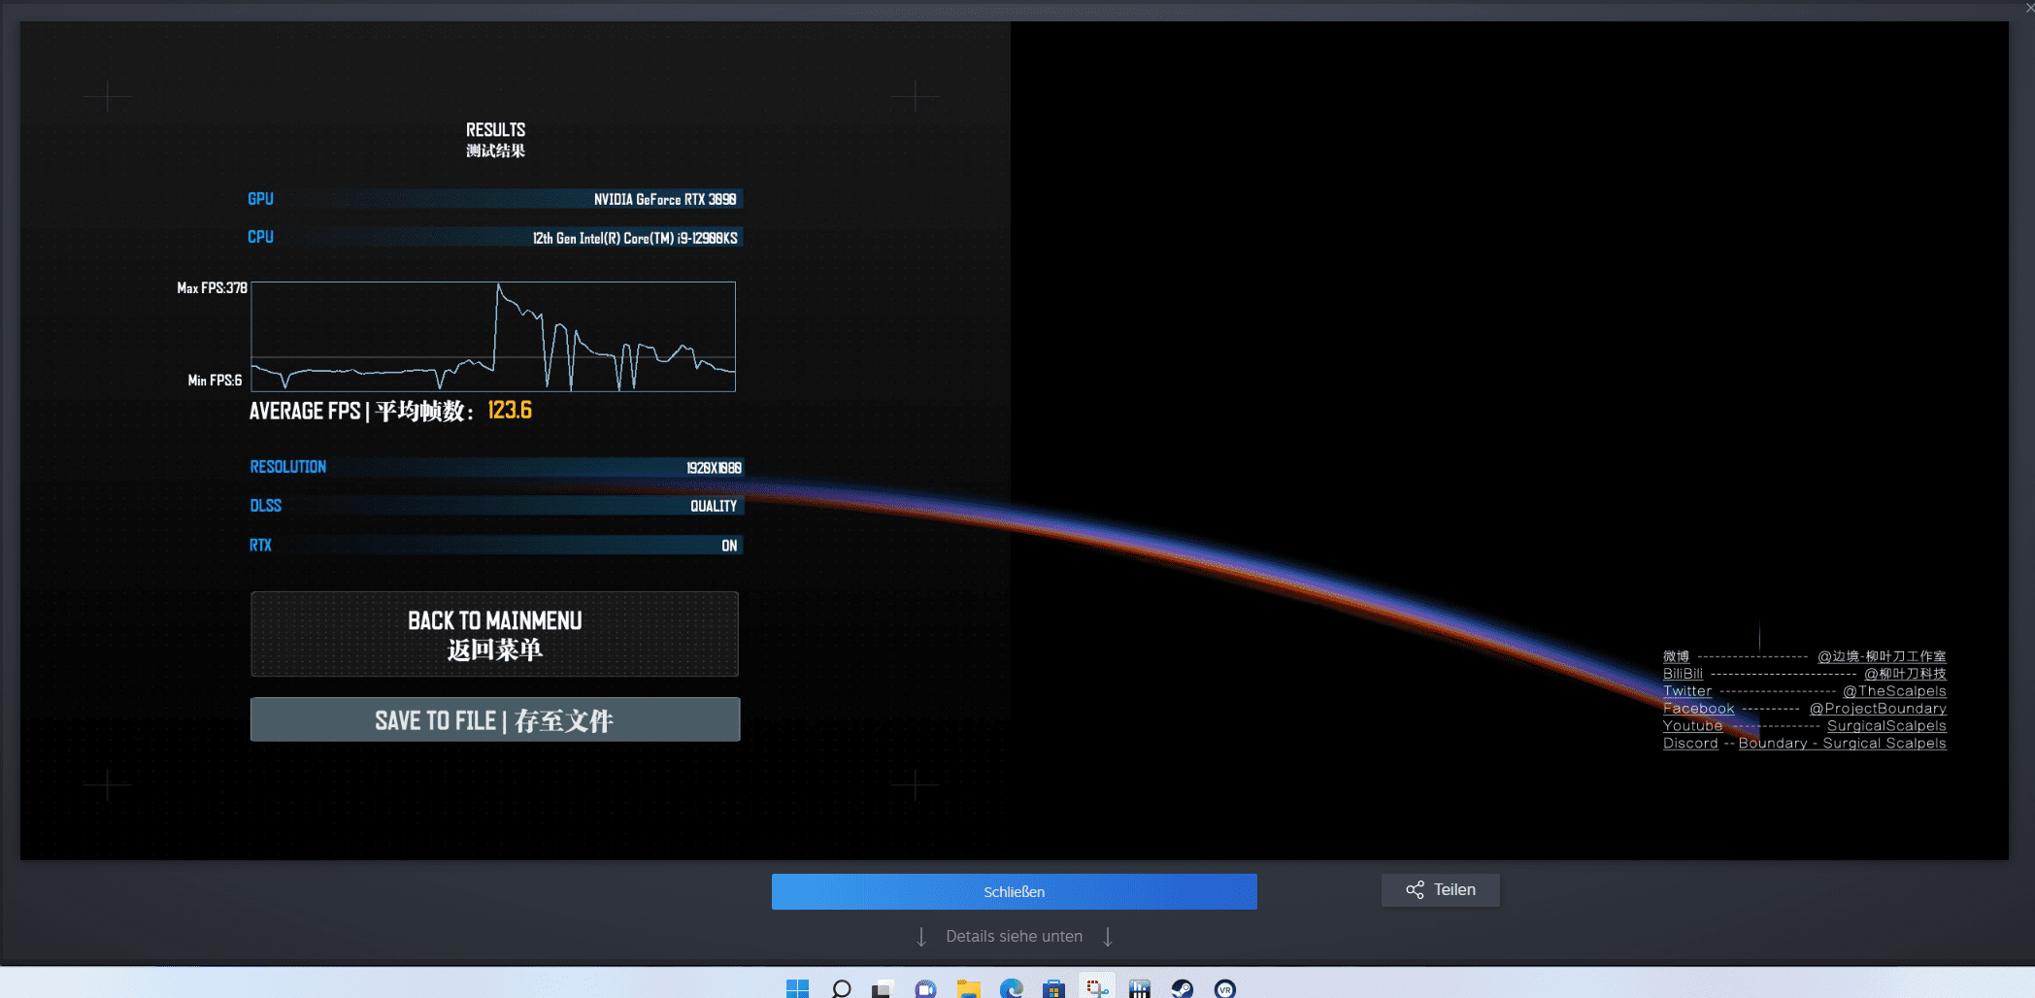The image size is (2035, 998).
Task: Click the Back to Mainmenu button
Action: pos(494,634)
